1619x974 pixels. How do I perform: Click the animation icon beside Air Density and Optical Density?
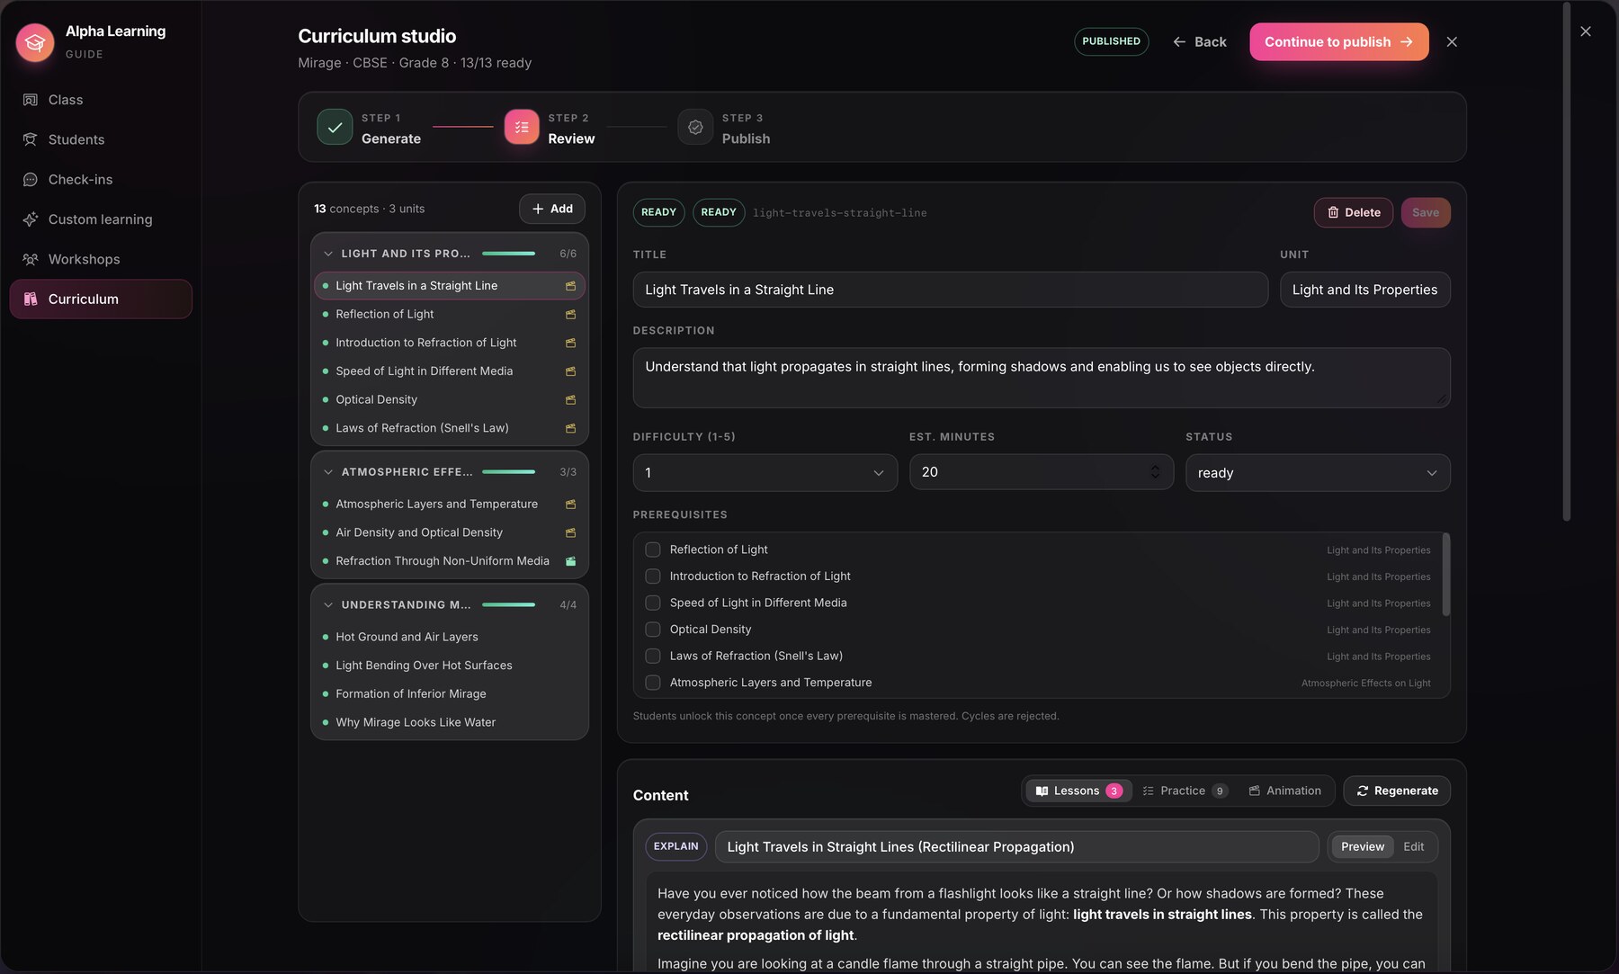coord(570,533)
